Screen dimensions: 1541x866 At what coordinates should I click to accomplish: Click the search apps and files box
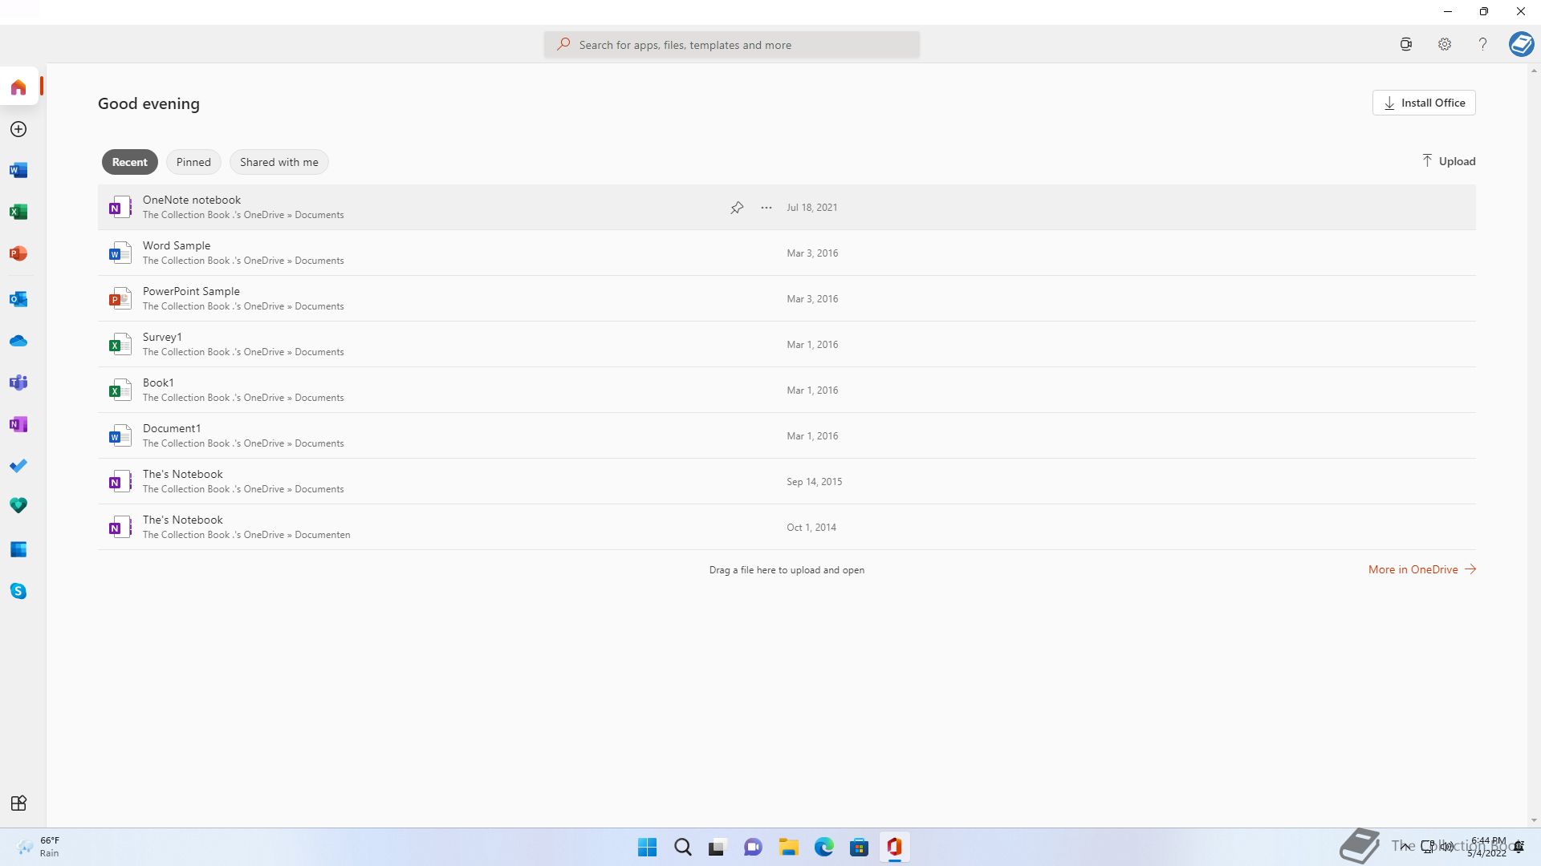(731, 45)
